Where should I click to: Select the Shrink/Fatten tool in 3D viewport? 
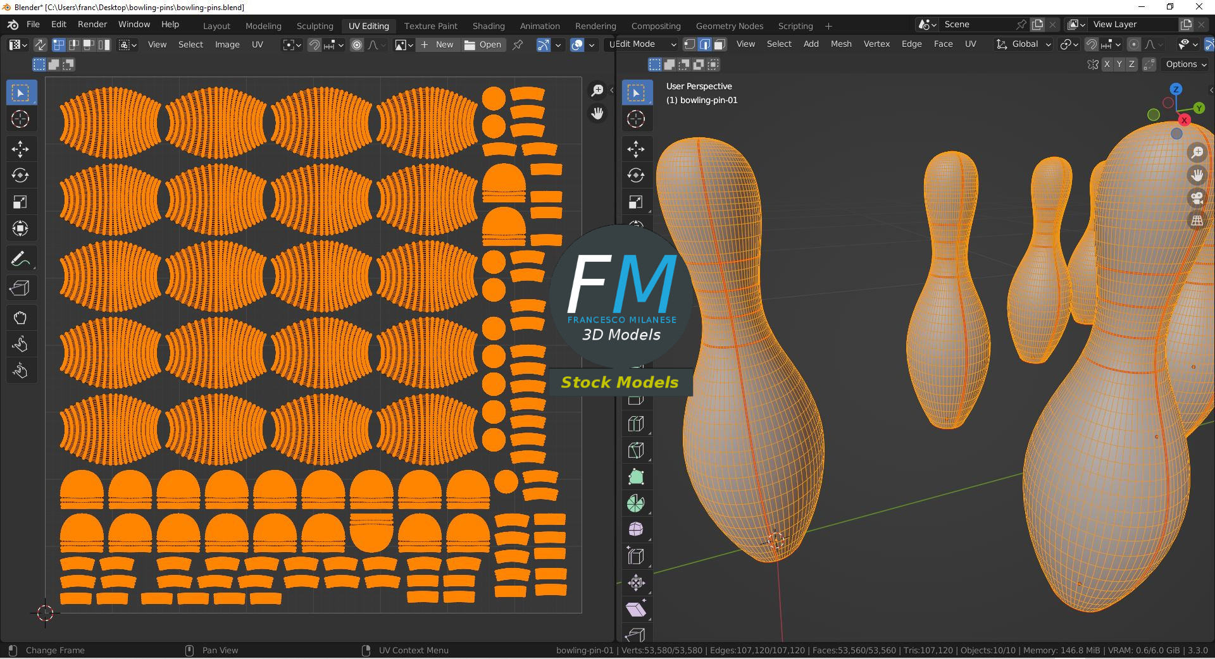coord(636,583)
